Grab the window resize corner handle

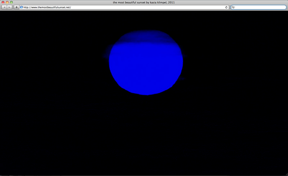click(x=286, y=174)
